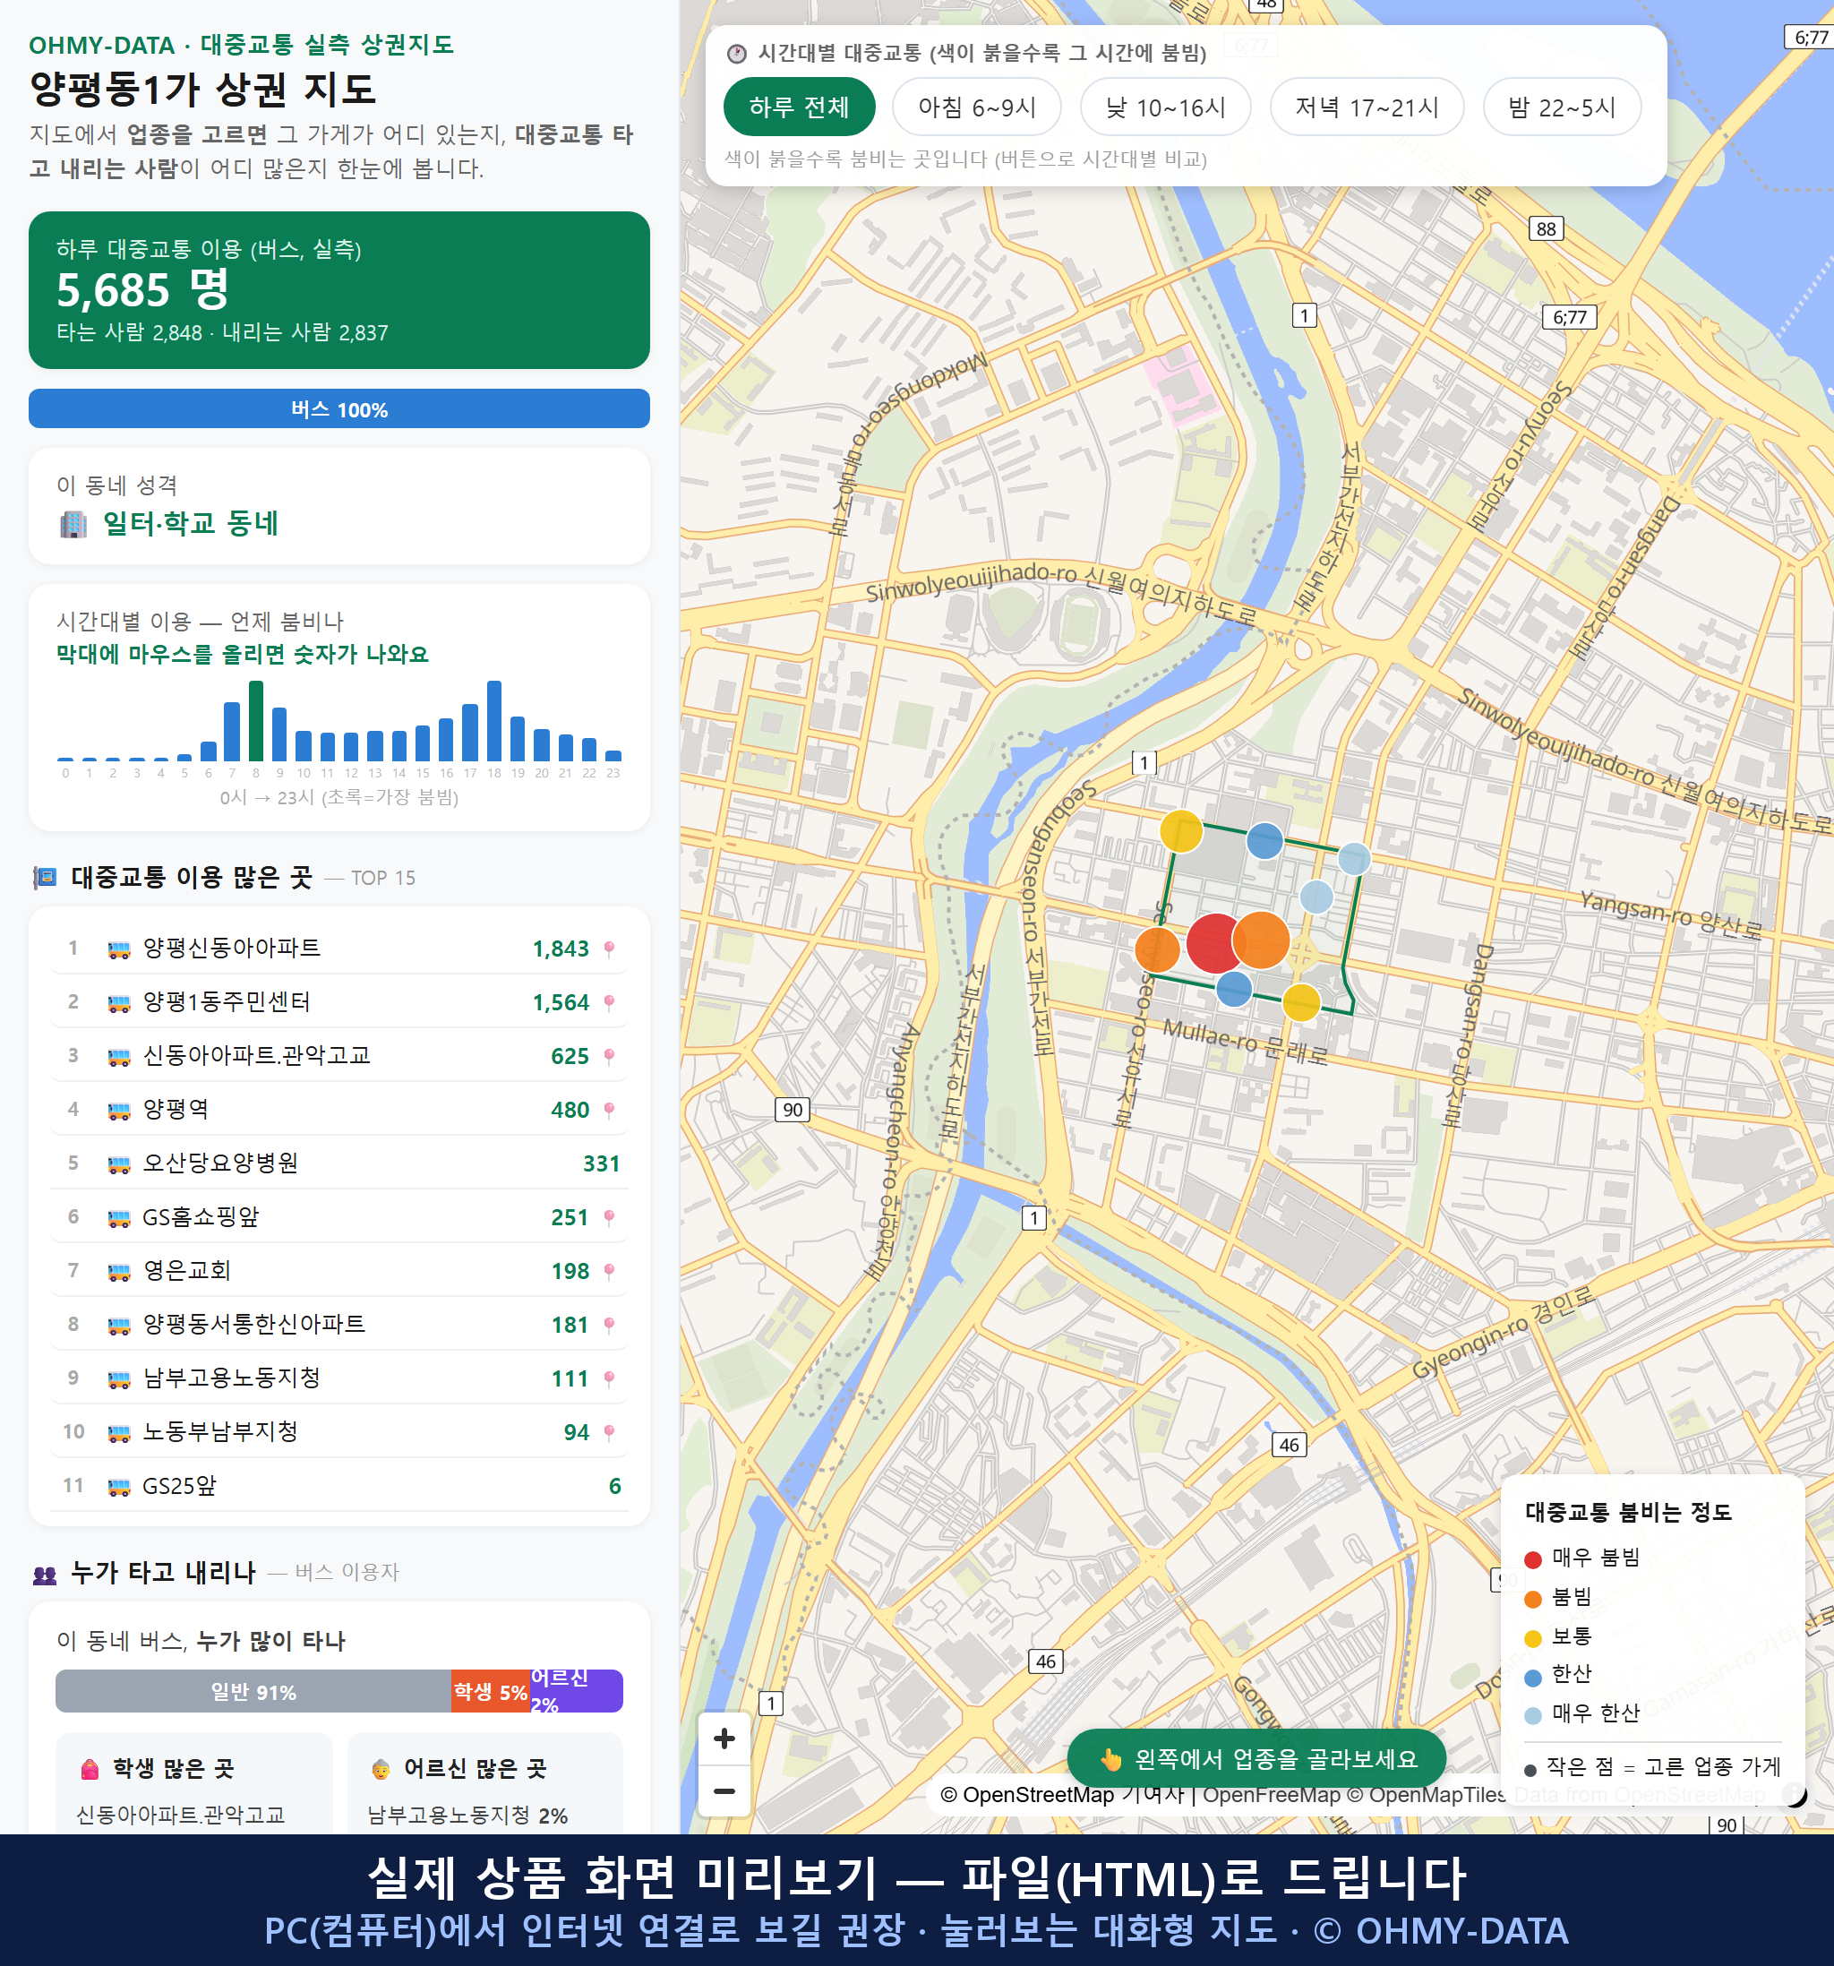Screen dimensions: 1834x1966
Task: Click the large orange marker beside the red one
Action: [x=1261, y=940]
